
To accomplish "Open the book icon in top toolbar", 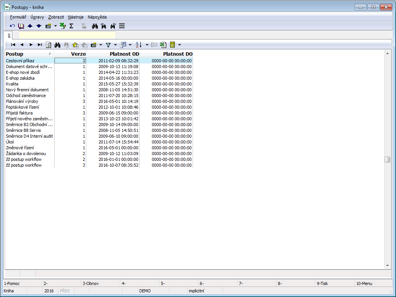I will (x=21, y=26).
